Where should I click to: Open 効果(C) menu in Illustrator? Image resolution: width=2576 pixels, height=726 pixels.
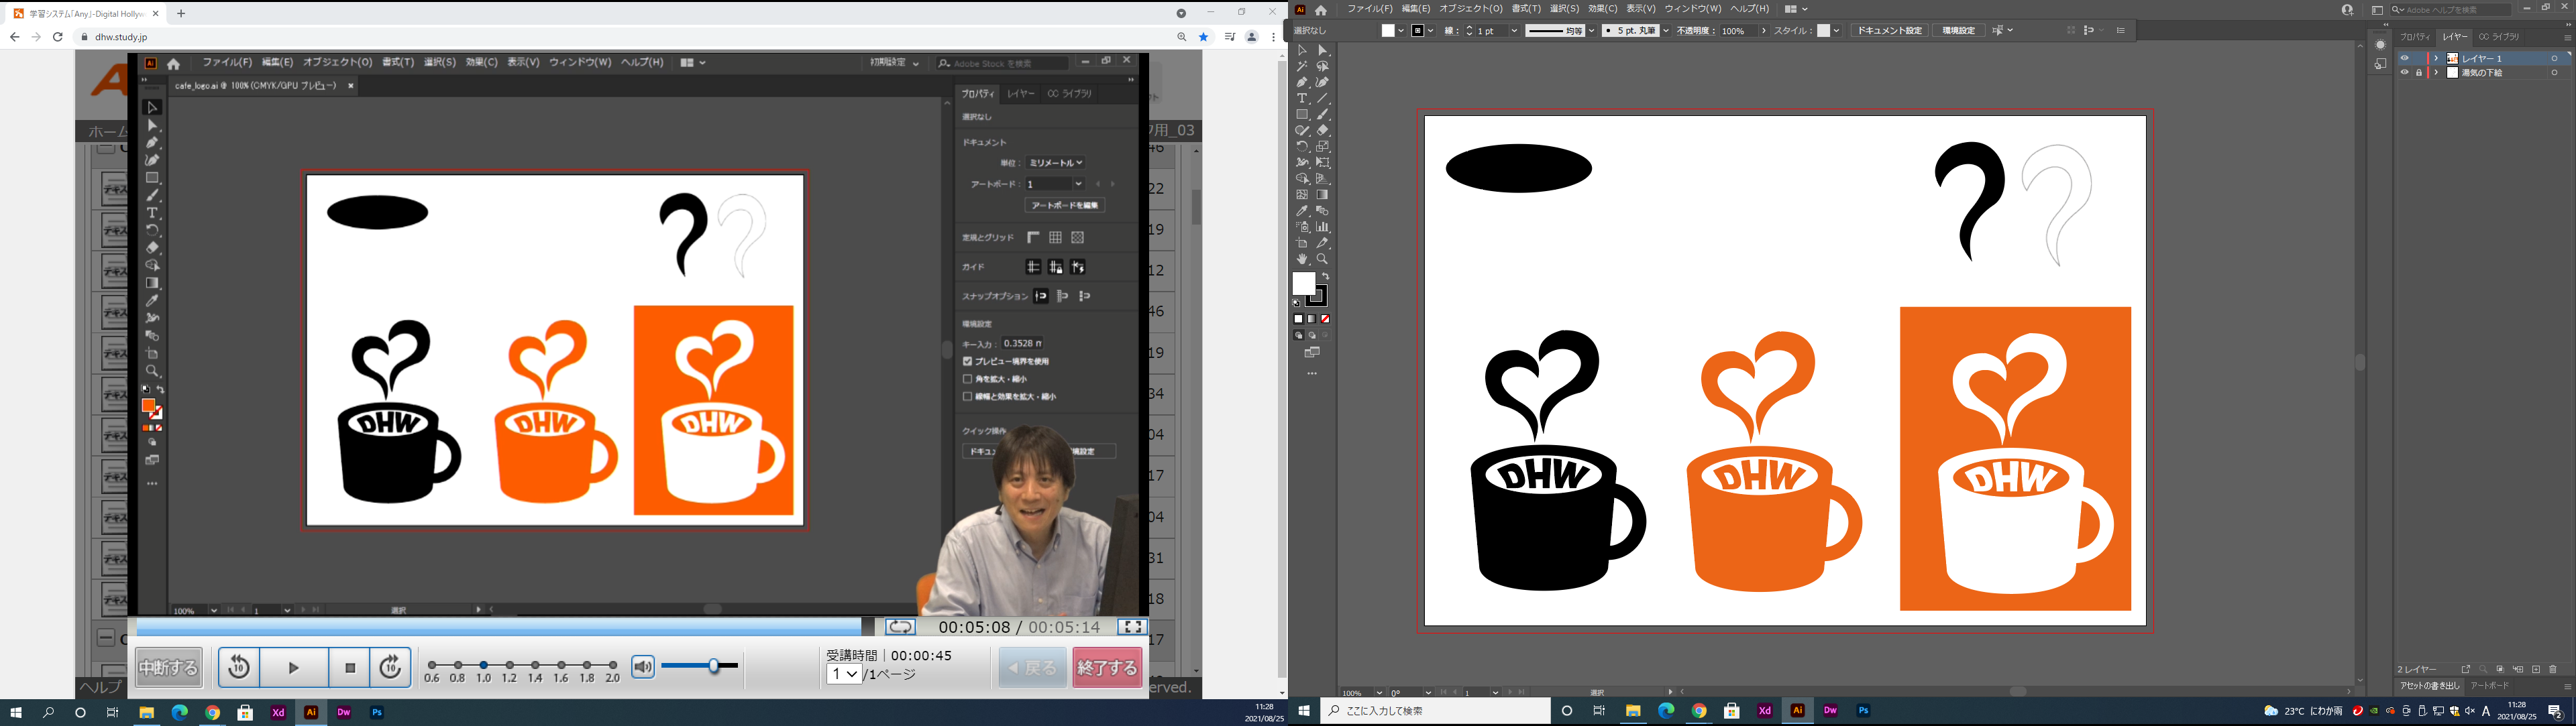(1603, 9)
